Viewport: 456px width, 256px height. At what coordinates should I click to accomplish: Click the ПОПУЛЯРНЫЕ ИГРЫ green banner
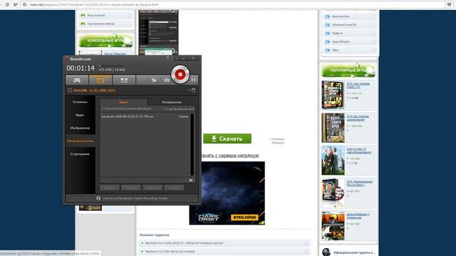[x=348, y=70]
